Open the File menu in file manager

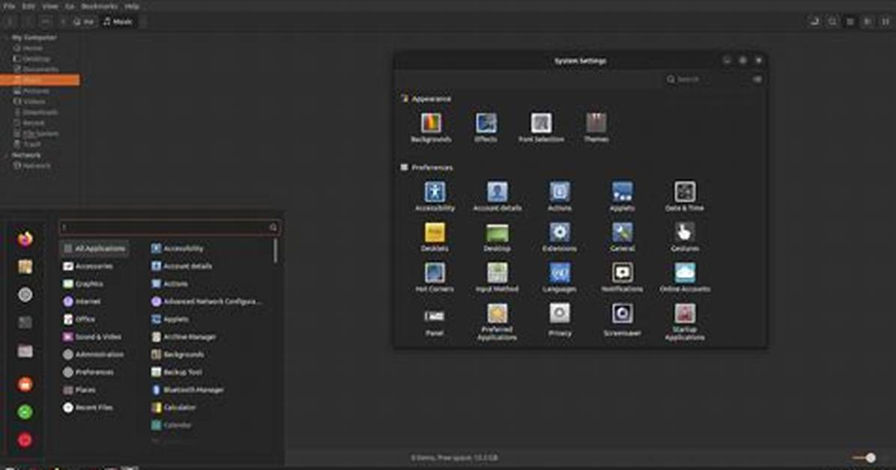tap(9, 6)
